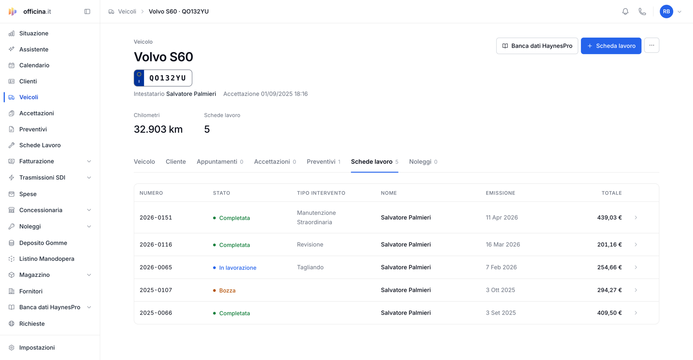Image resolution: width=693 pixels, height=360 pixels.
Task: Click Veicoli in the breadcrumb
Action: tap(127, 12)
